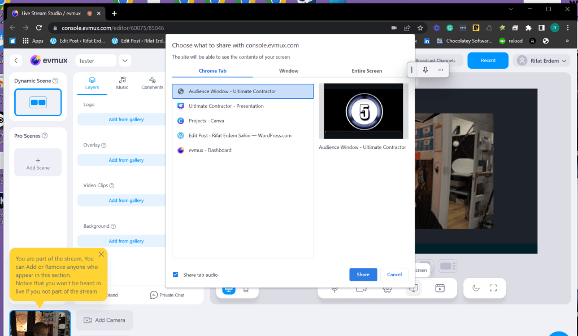The height and width of the screenshot is (336, 578).
Task: Switch to the Music tab
Action: click(122, 83)
